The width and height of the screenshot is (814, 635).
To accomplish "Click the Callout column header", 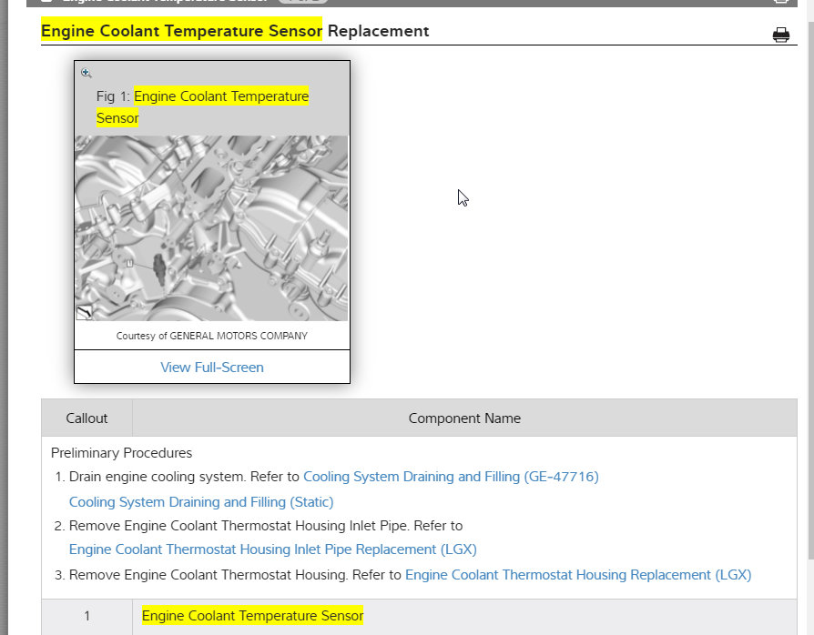I will 86,418.
